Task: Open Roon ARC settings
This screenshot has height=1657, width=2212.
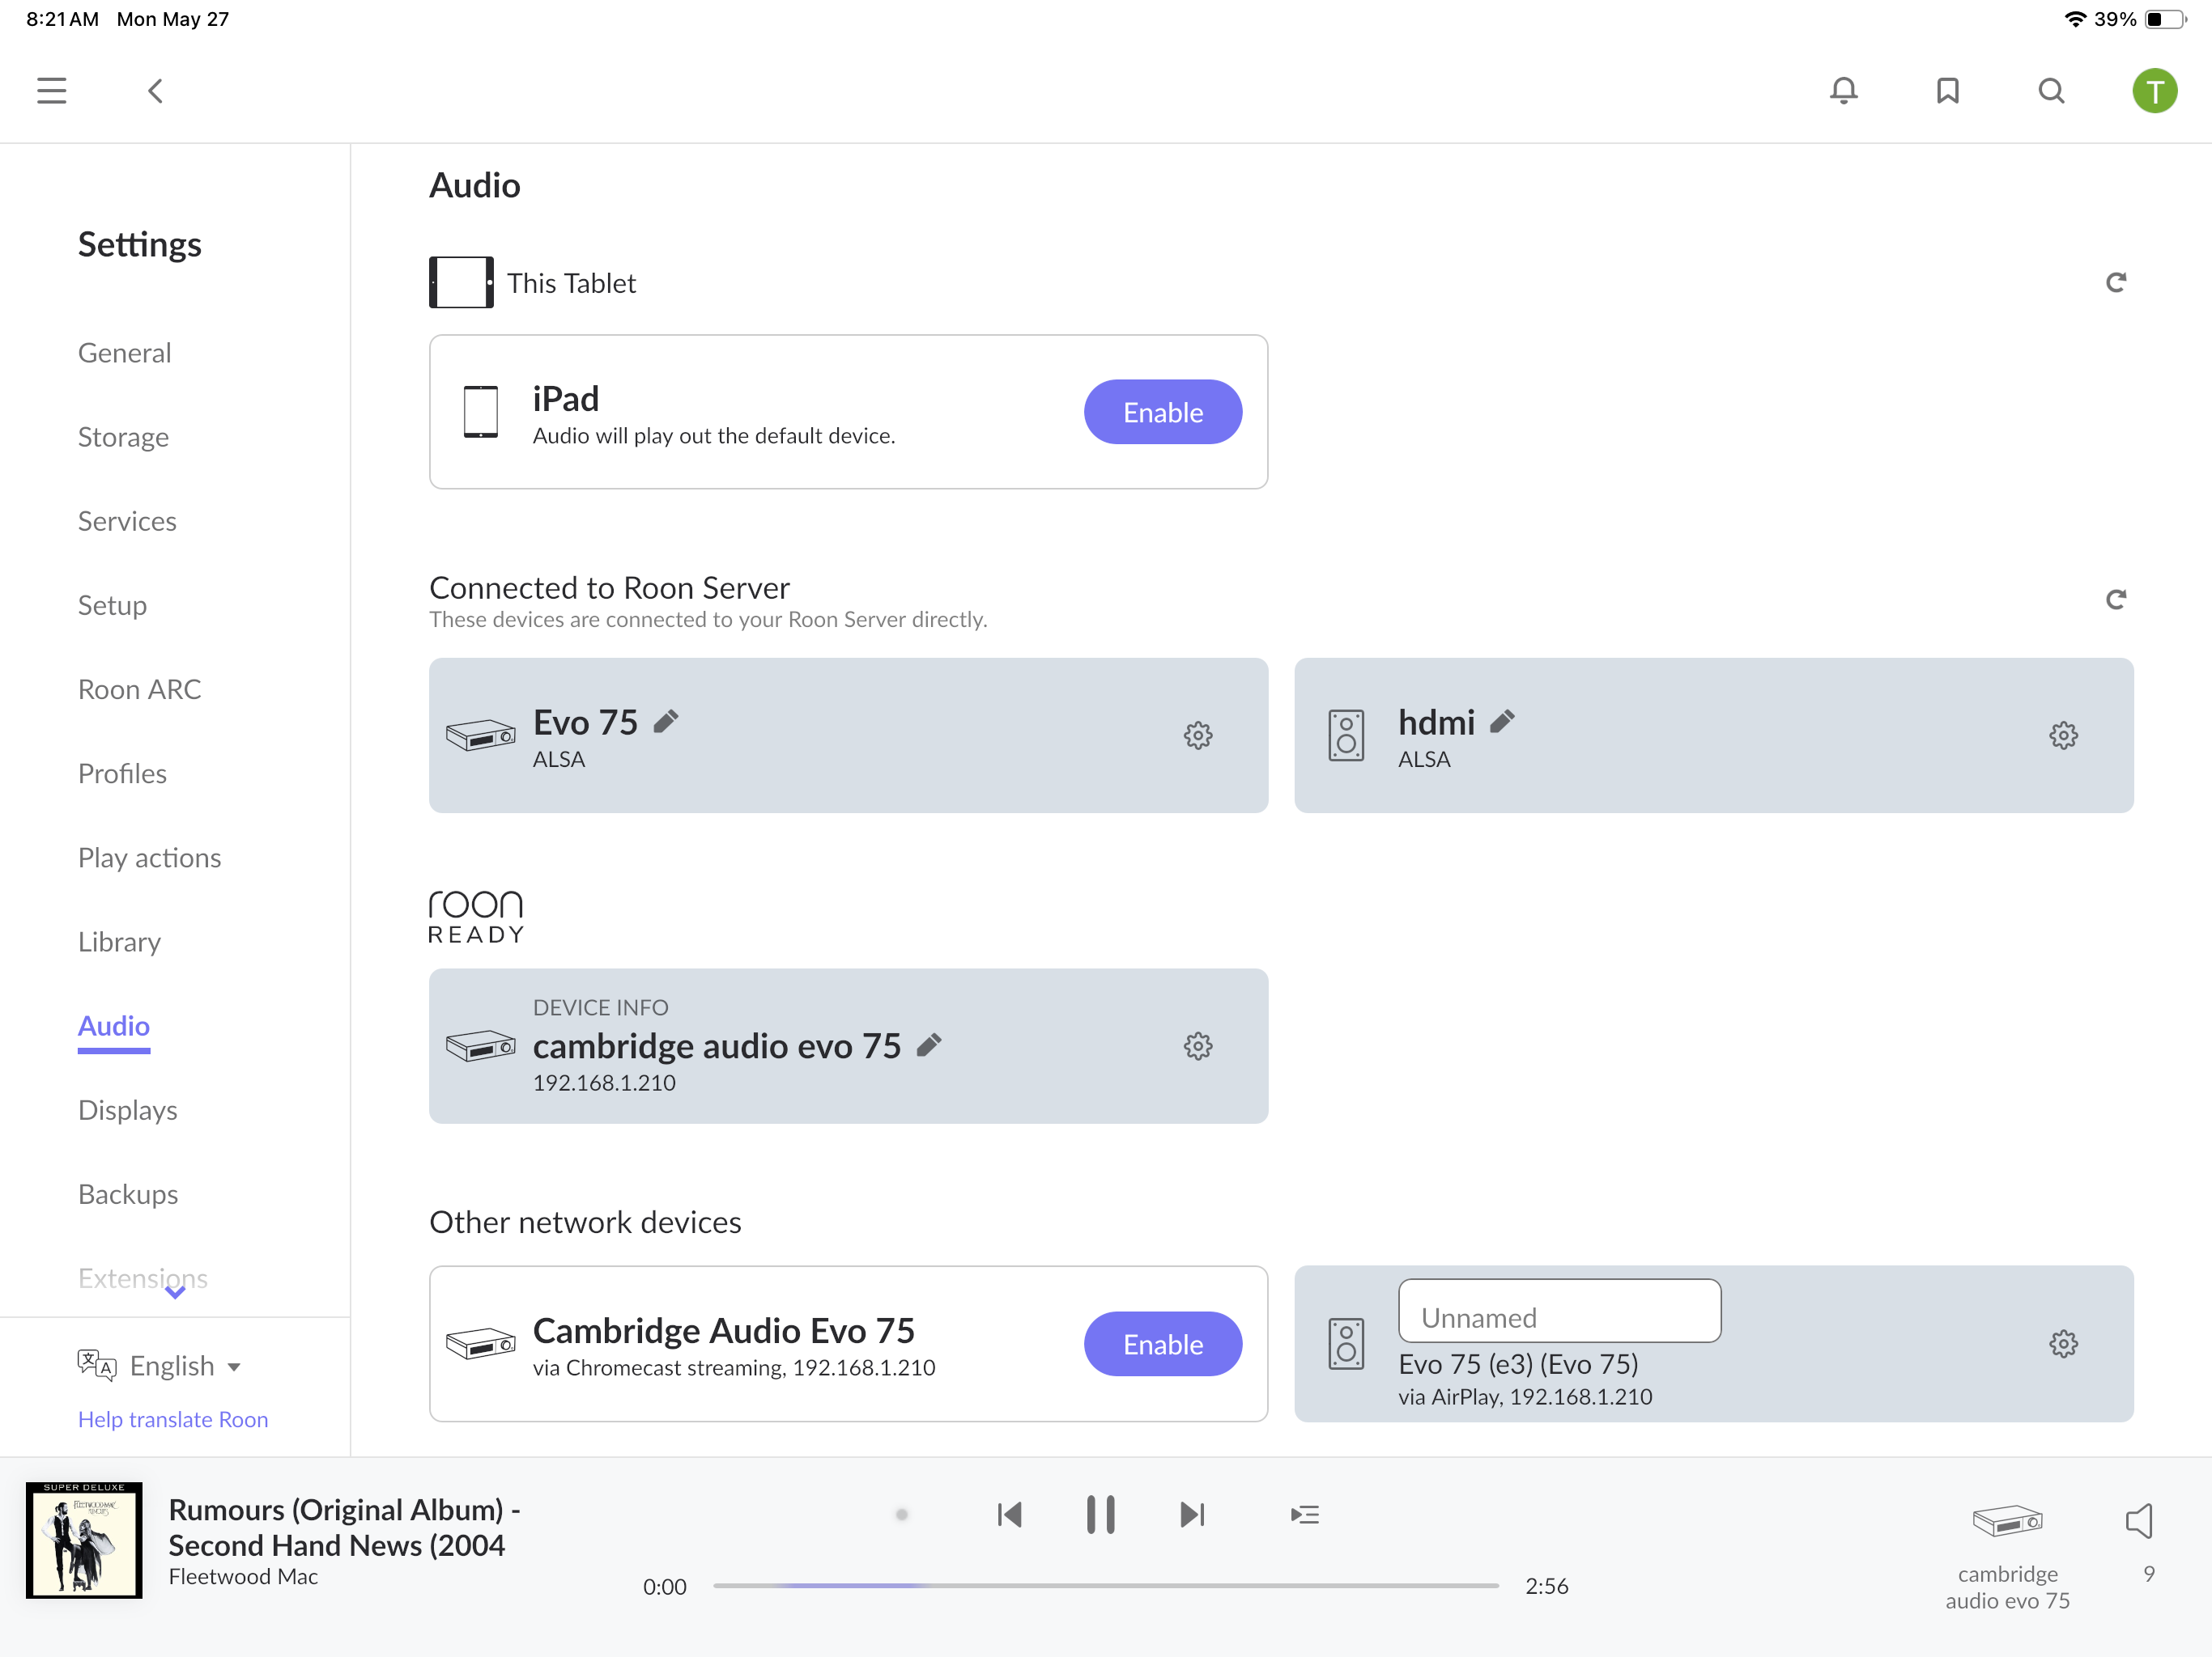Action: point(140,689)
